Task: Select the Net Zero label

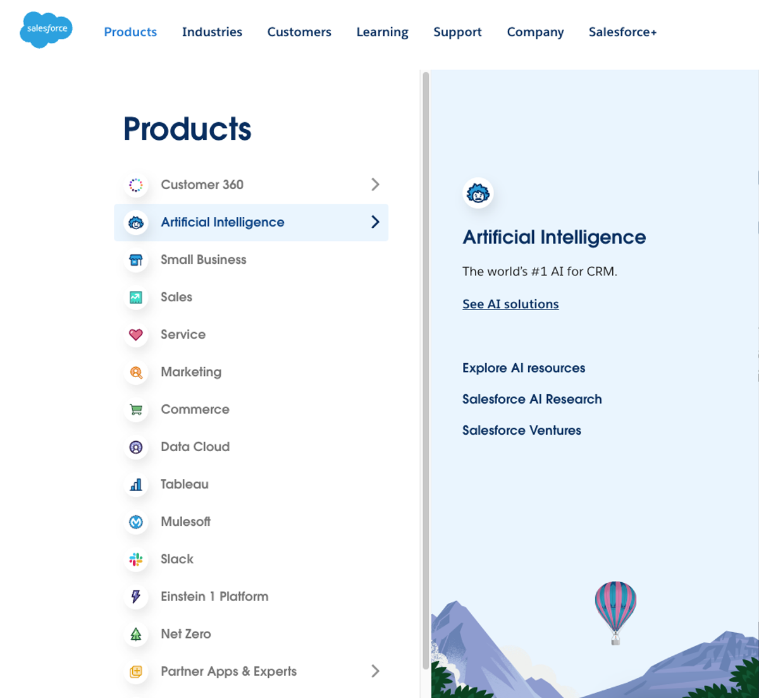Action: coord(186,633)
